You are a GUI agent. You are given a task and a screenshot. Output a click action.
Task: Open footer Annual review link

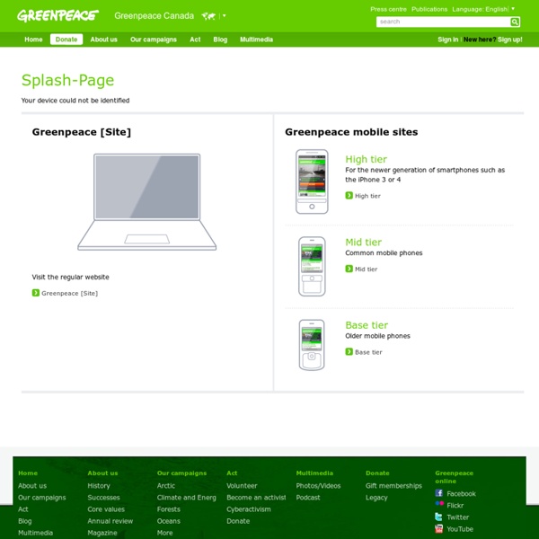(x=110, y=521)
